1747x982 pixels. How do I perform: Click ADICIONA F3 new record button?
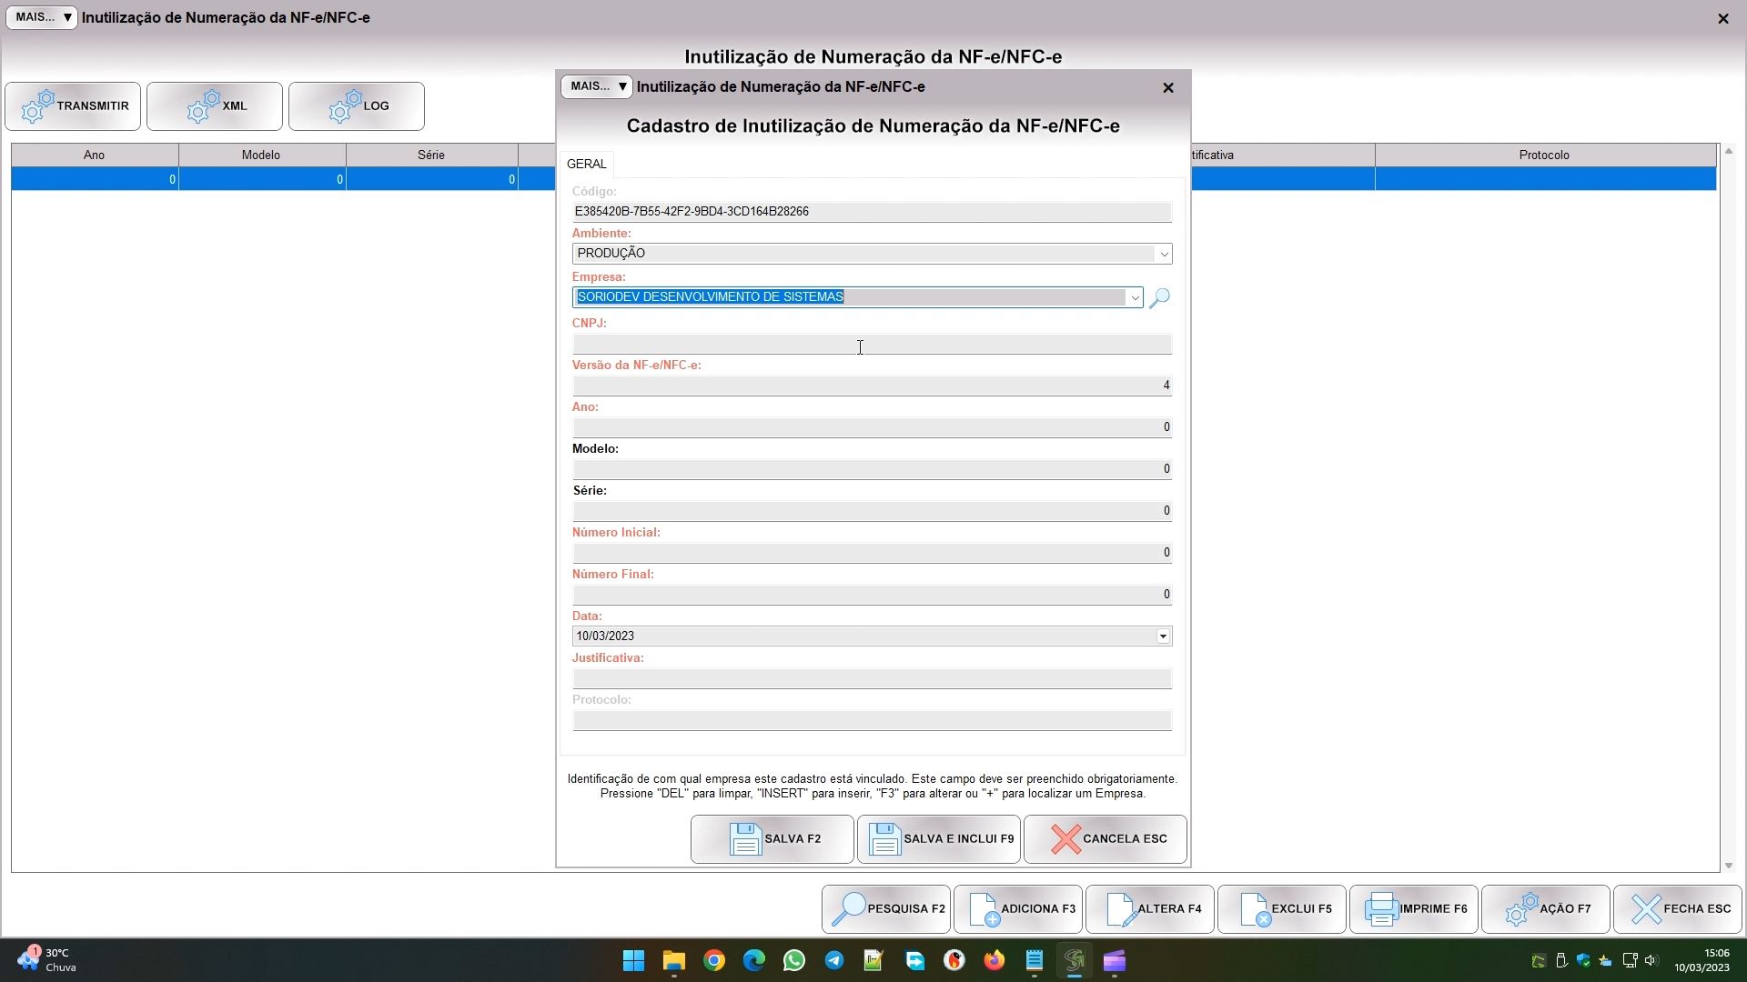coord(1018,909)
